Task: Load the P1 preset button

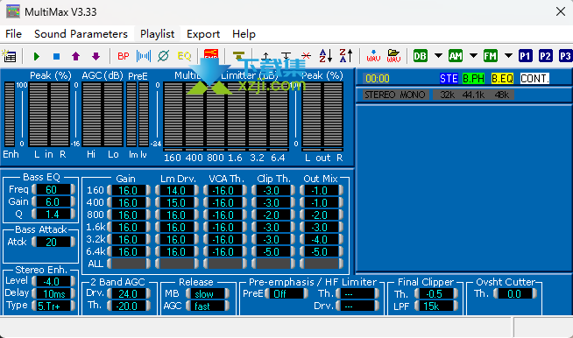Action: coord(525,56)
